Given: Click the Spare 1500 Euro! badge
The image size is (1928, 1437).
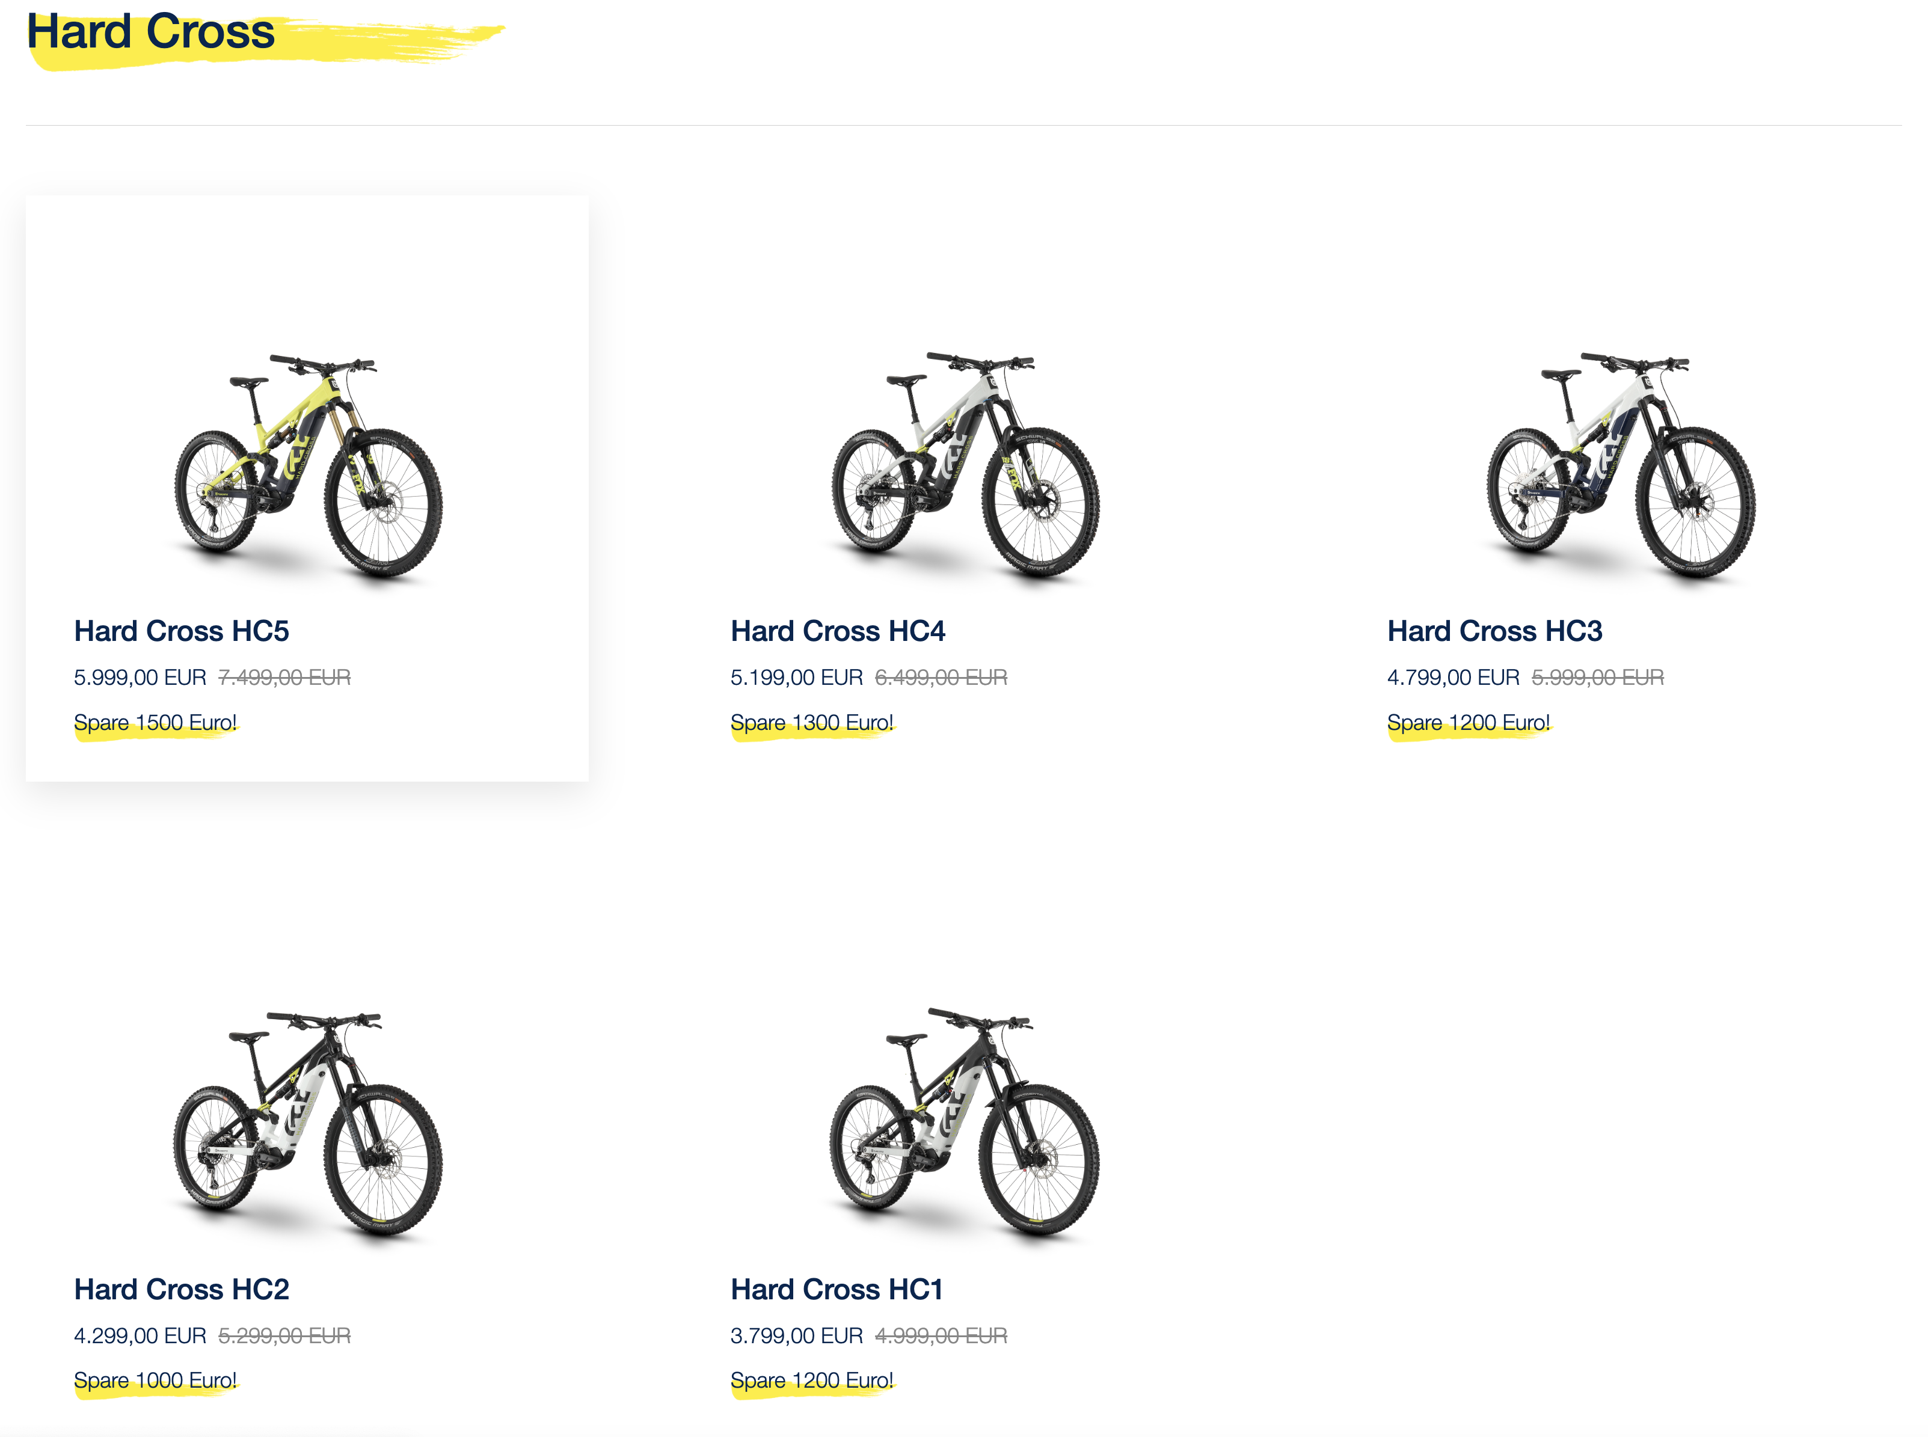Looking at the screenshot, I should point(156,724).
